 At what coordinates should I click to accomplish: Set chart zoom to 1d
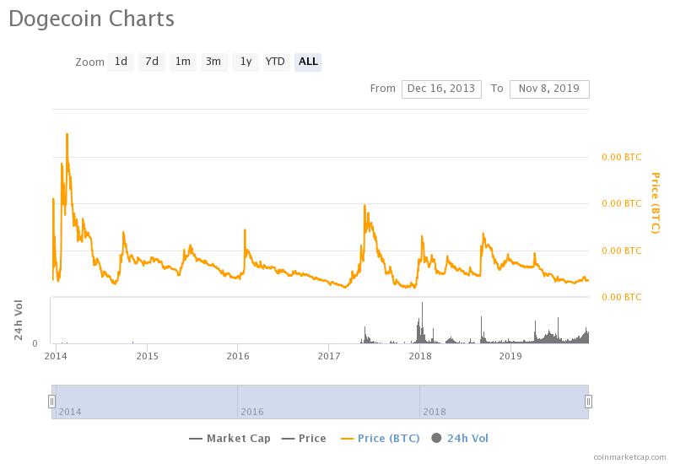pos(121,62)
